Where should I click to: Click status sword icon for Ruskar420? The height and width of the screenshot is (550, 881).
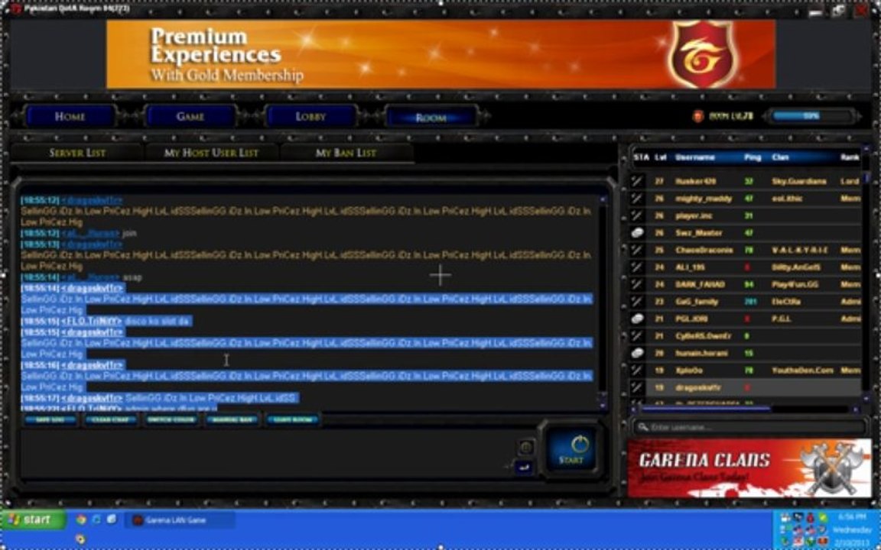click(x=637, y=181)
